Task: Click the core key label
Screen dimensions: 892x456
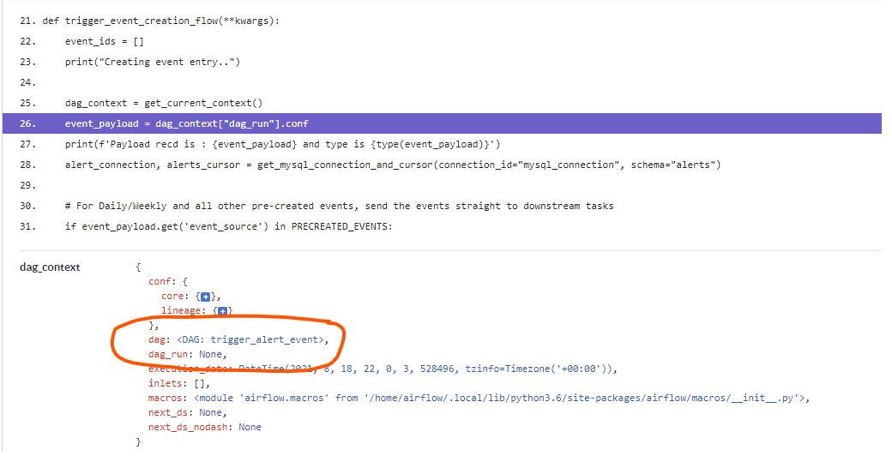Action: [173, 297]
